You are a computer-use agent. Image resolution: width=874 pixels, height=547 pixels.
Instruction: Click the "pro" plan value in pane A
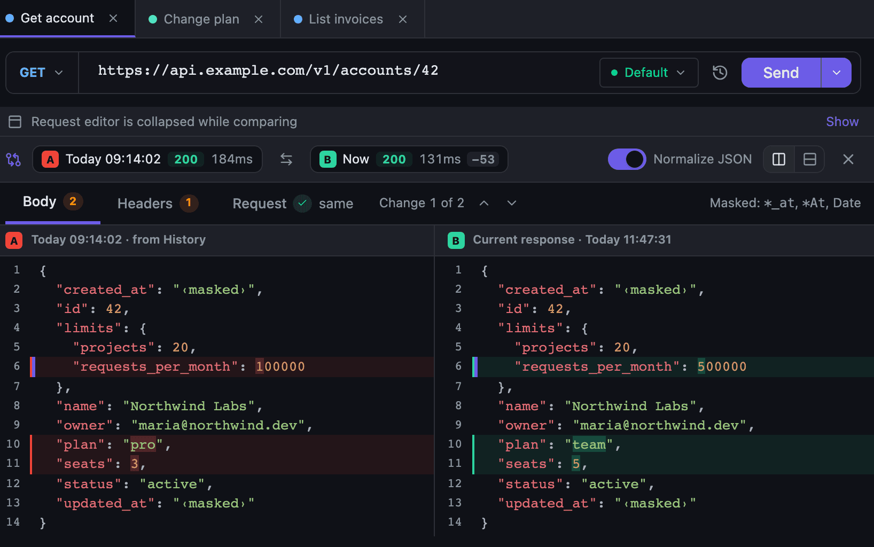click(143, 444)
